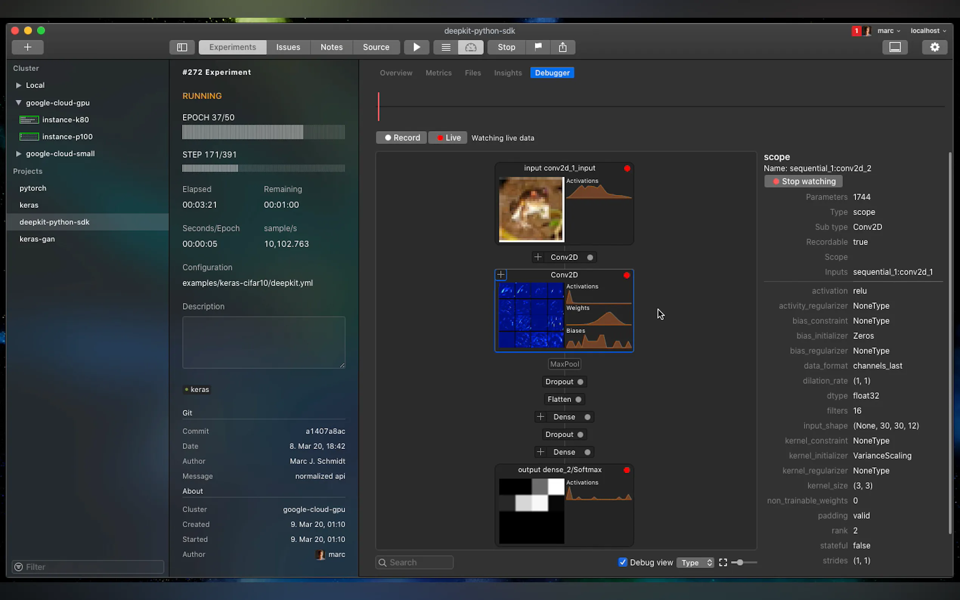Click the flag icon in toolbar
The height and width of the screenshot is (600, 960).
538,47
